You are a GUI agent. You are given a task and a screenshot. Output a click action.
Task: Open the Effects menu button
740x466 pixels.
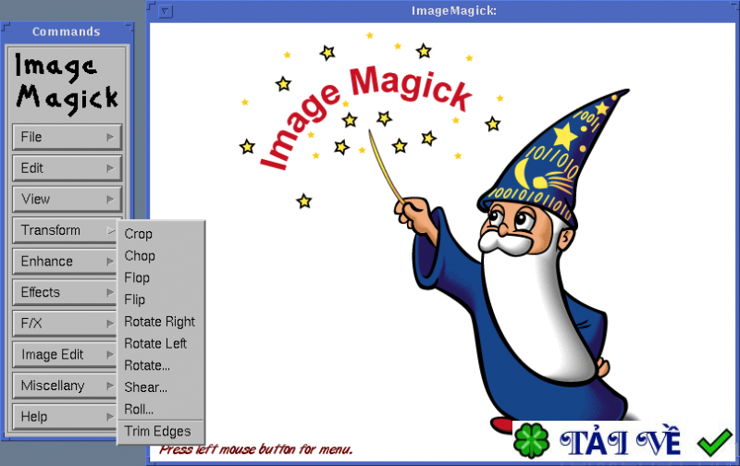tap(64, 292)
